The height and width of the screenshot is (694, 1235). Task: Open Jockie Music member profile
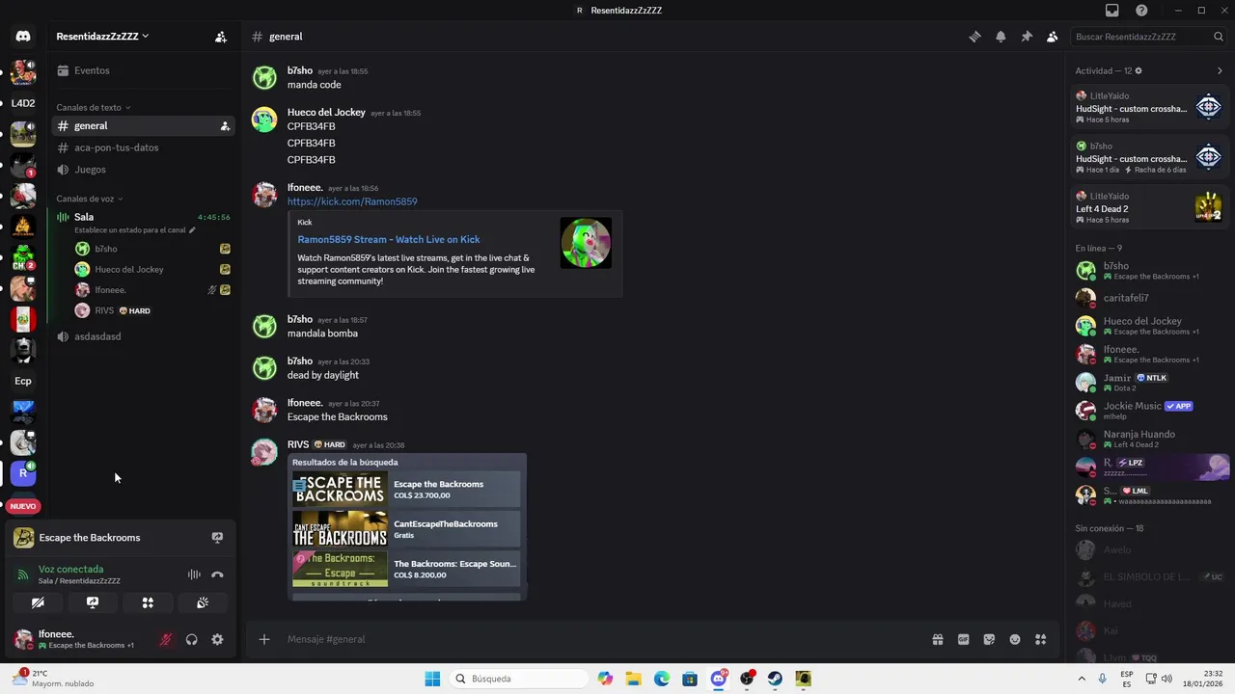1150,411
